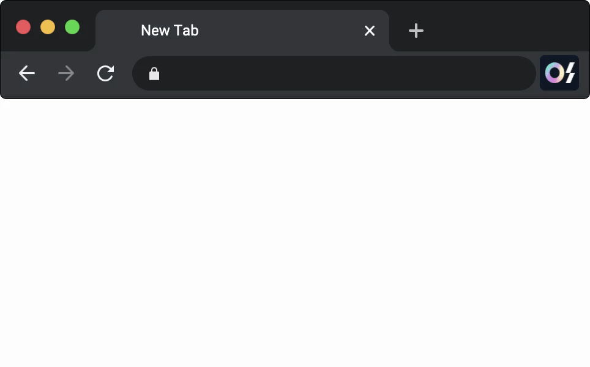
Task: Click the blank white page content area
Action: 295,233
